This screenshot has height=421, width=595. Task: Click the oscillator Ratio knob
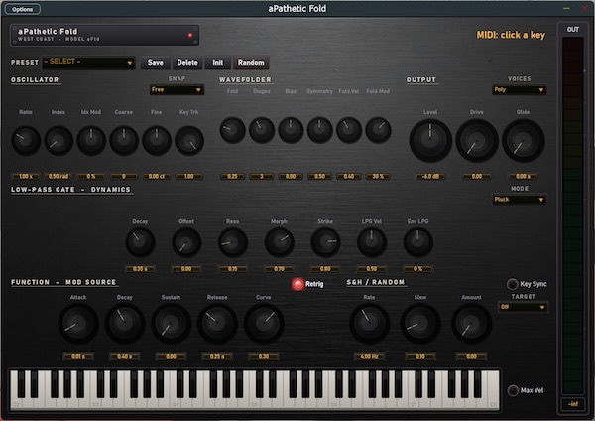click(x=26, y=140)
